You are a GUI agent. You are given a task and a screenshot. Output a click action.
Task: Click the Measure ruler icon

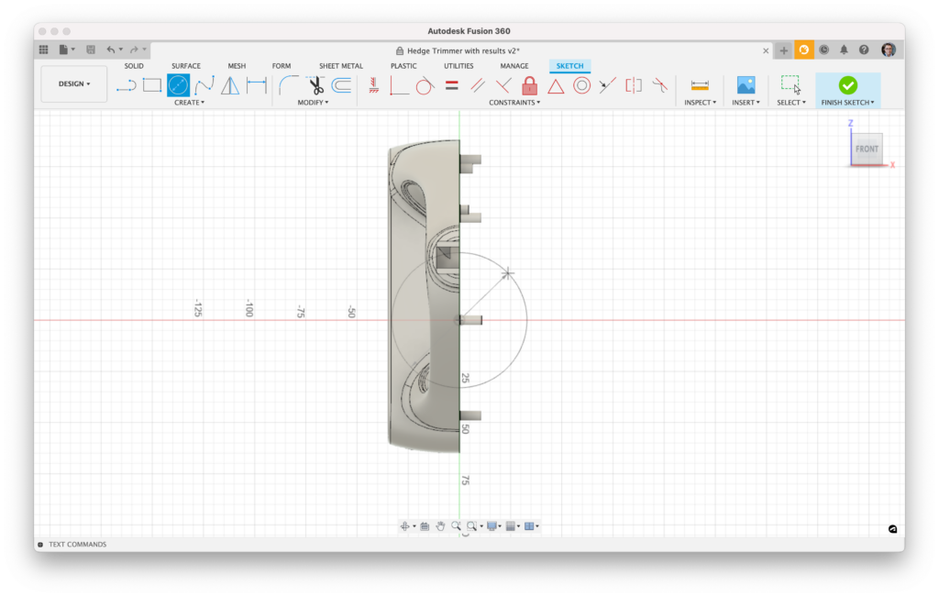click(x=700, y=85)
